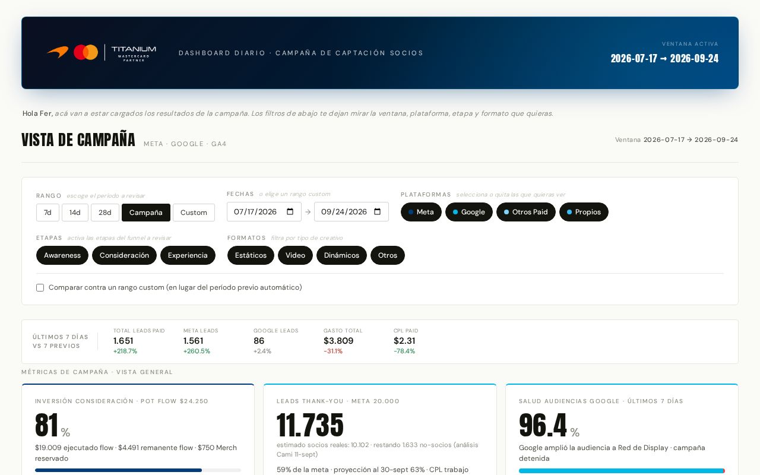Viewport: 760px width, 475px height.
Task: Click the 11.735 leads thank-you figure
Action: tap(310, 426)
